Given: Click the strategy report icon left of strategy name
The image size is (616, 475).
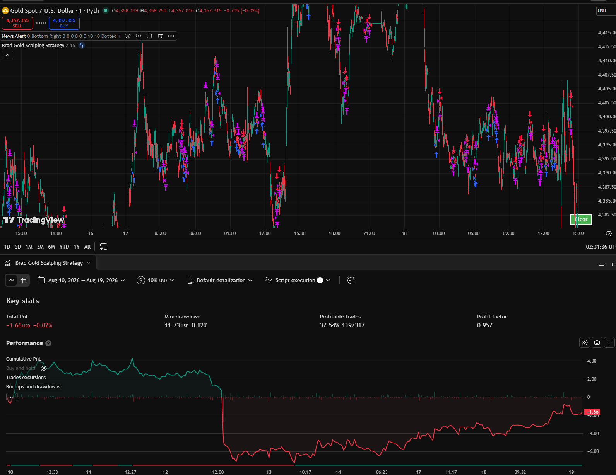Looking at the screenshot, I should (x=8, y=263).
